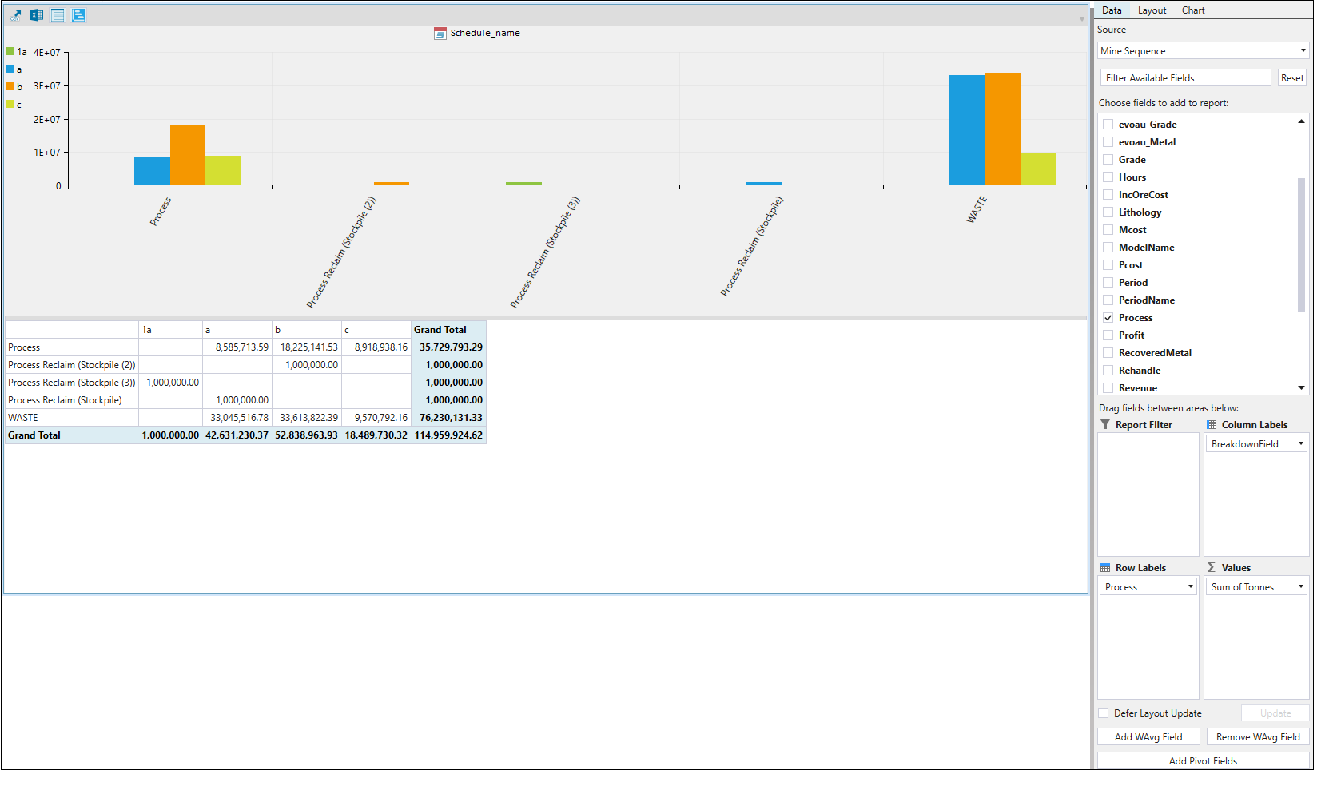Viewport: 1333px width, 786px height.
Task: Enable the Grade field checkbox
Action: click(x=1108, y=160)
